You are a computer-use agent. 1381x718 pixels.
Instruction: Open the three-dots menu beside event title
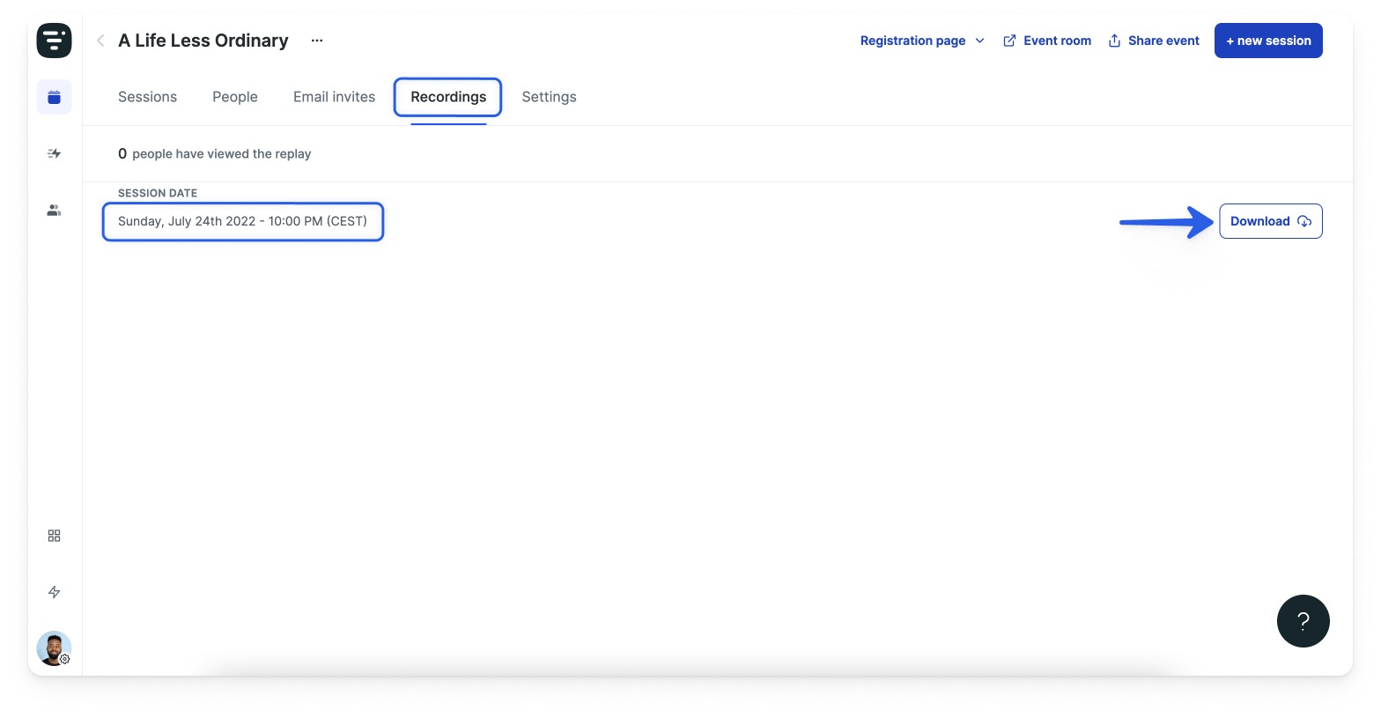317,41
